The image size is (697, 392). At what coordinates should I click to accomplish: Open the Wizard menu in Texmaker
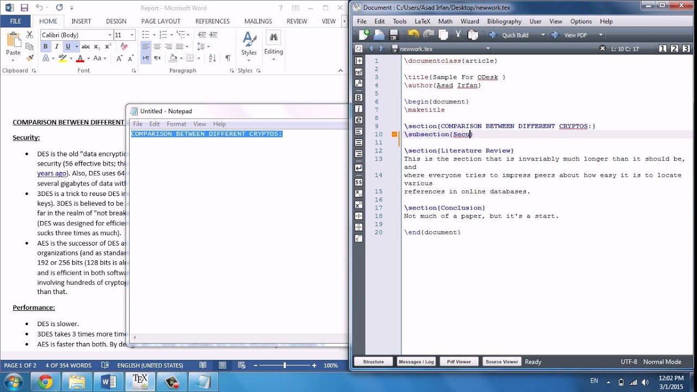point(469,21)
